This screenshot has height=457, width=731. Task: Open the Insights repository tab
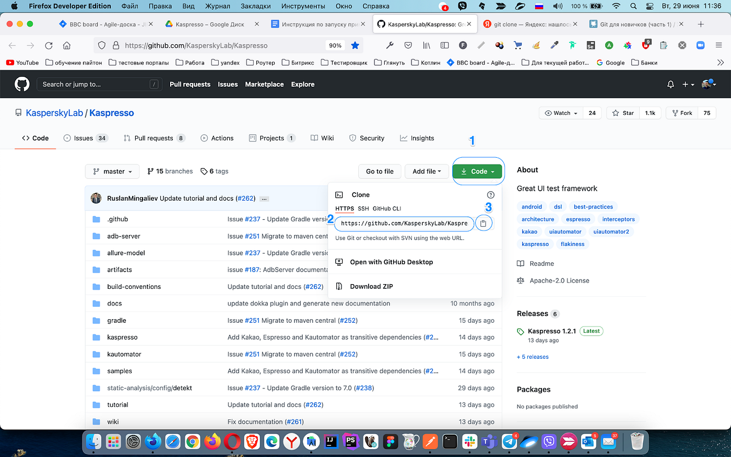(x=417, y=138)
